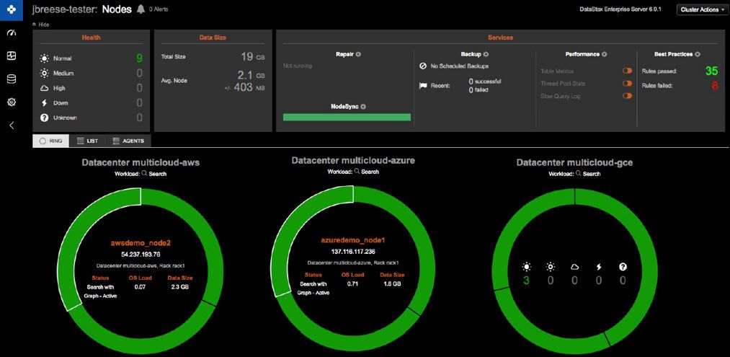This screenshot has height=357, width=730.
Task: Switch to the LIST view tab
Action: pos(87,141)
